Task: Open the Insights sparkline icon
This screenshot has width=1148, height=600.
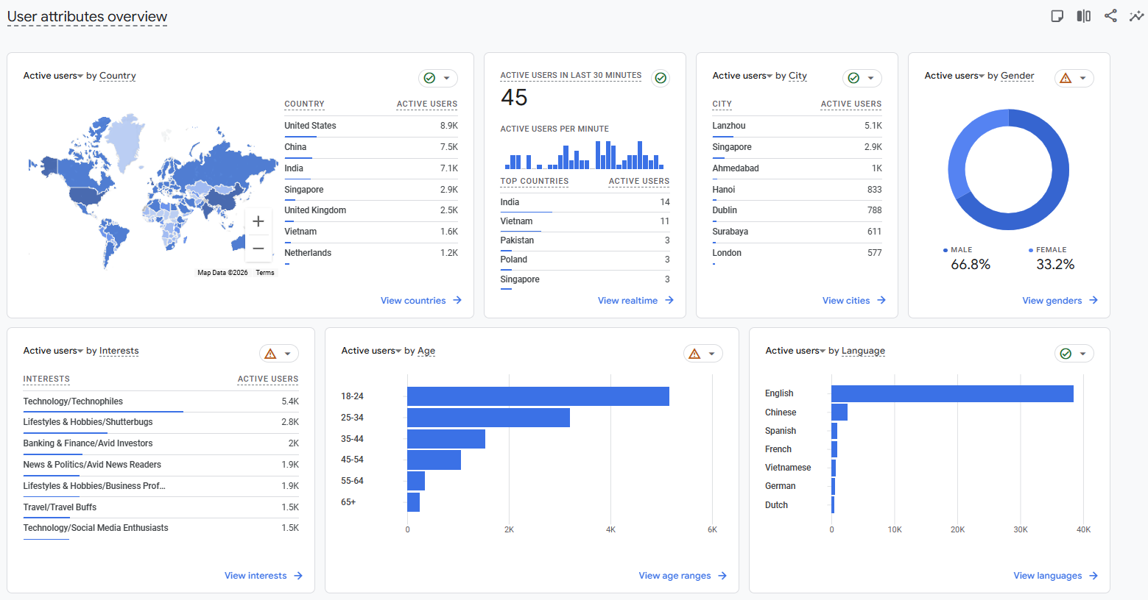Action: point(1136,16)
